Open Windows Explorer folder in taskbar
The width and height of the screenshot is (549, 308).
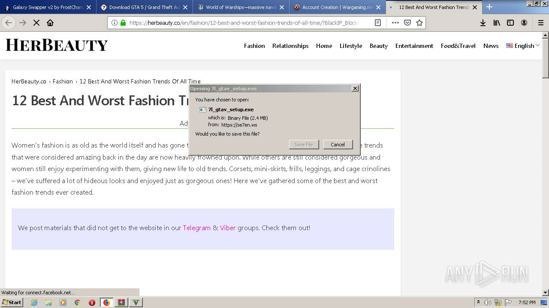point(48,302)
